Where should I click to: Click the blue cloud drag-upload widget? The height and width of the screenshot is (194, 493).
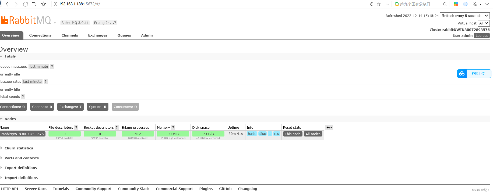coord(474,74)
